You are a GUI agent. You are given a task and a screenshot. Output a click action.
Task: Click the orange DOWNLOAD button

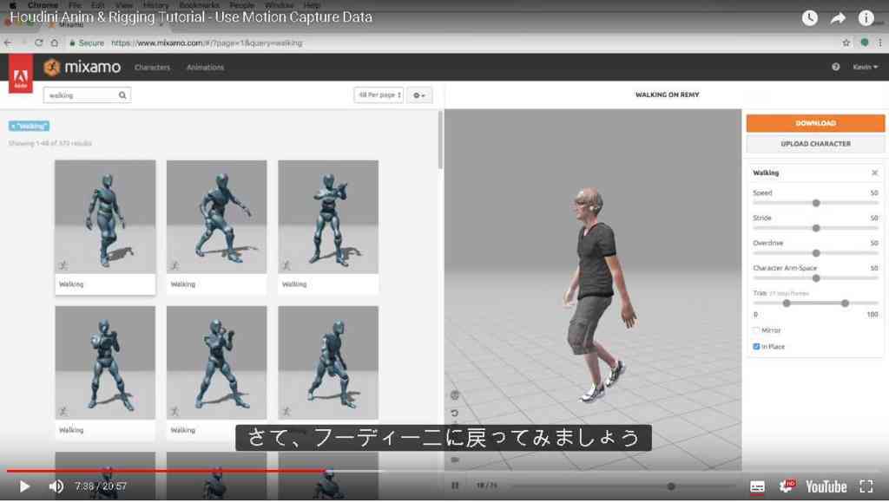pyautogui.click(x=814, y=123)
